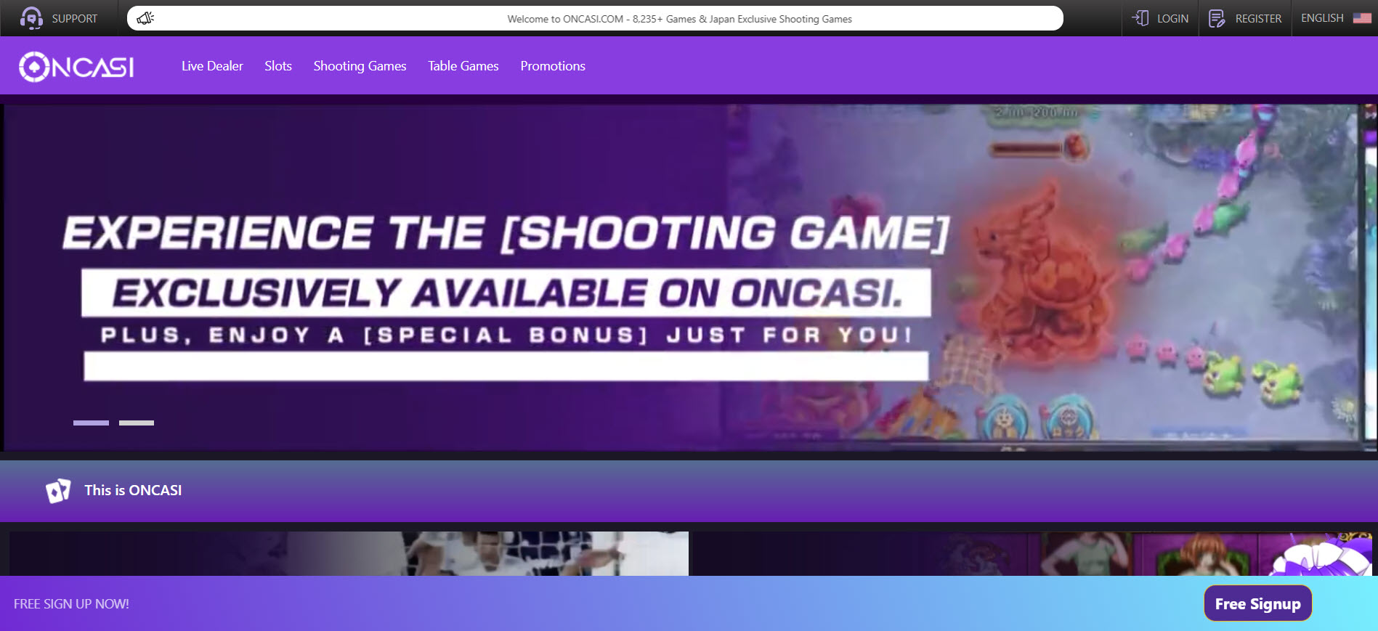This screenshot has height=631, width=1378.
Task: Click the US flag language icon
Action: 1362,18
